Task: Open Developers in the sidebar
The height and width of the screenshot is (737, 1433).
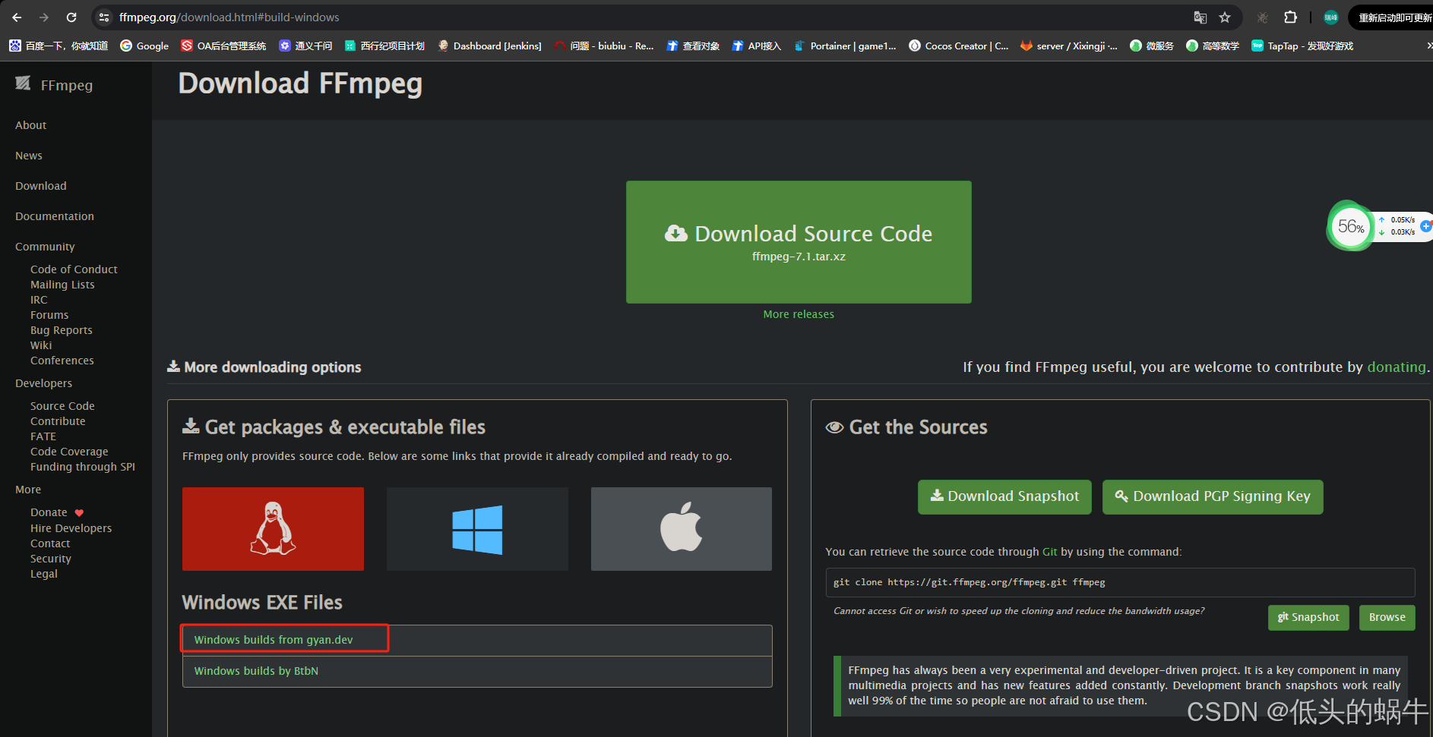Action: 44,383
